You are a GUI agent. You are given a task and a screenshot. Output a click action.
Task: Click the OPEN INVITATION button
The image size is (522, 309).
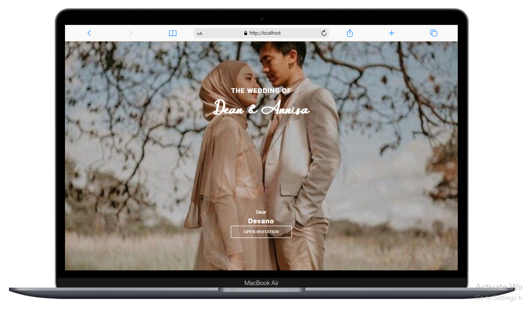[261, 232]
